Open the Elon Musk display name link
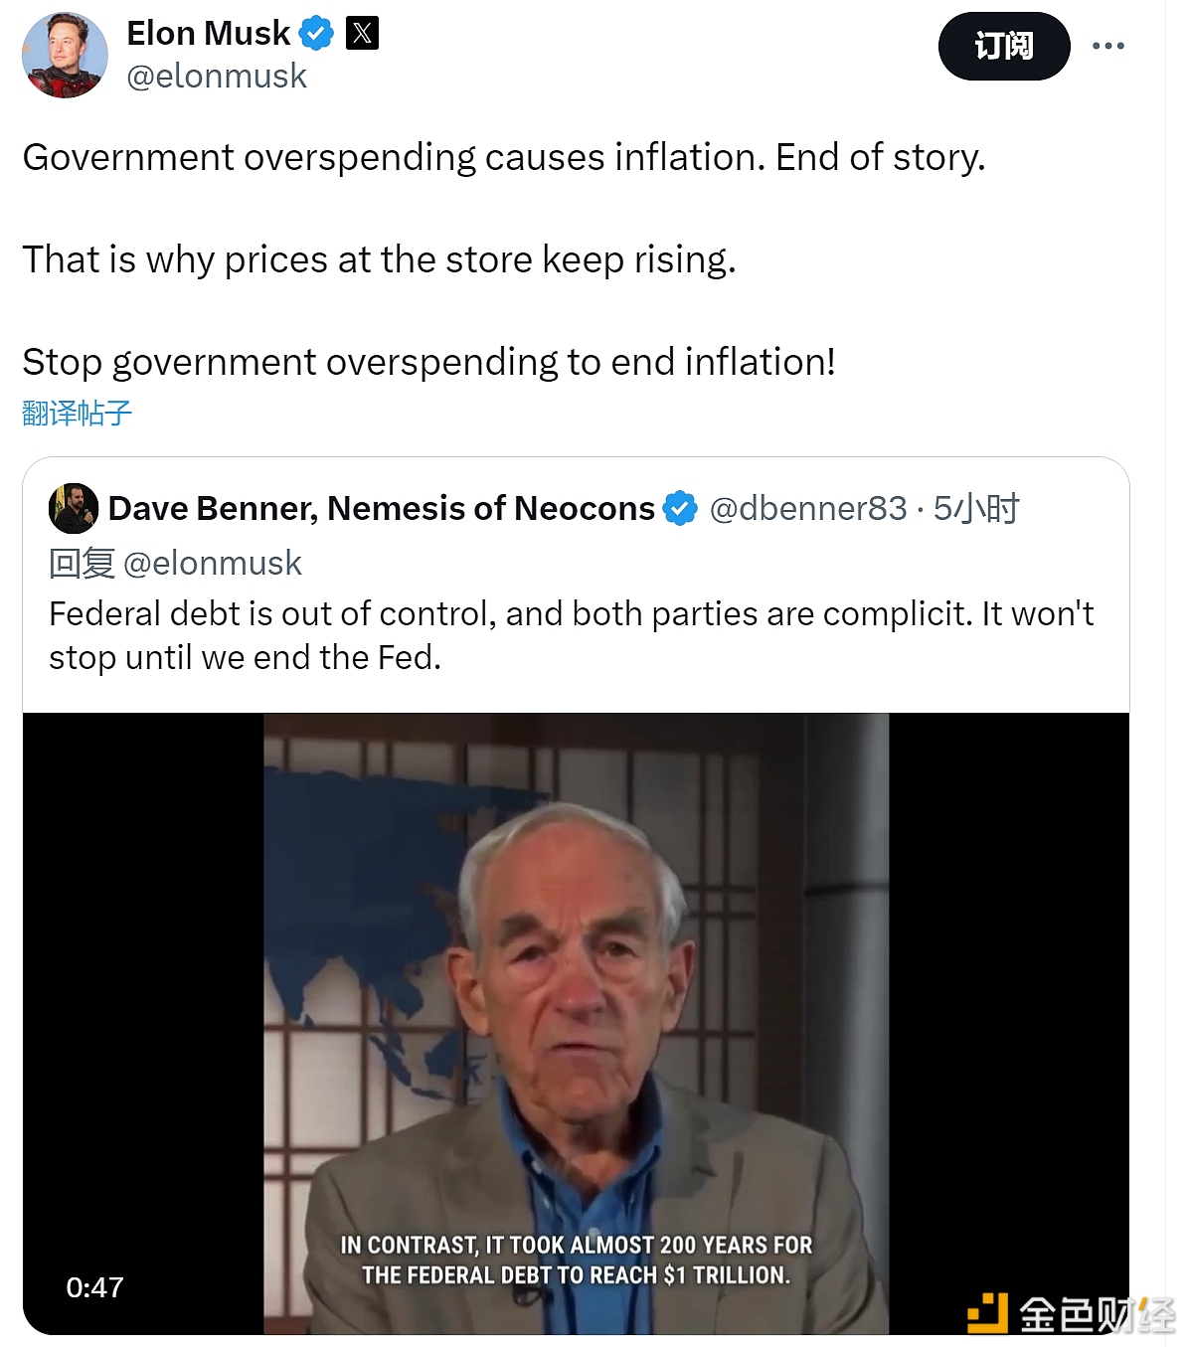The height and width of the screenshot is (1347, 1188). point(208,34)
